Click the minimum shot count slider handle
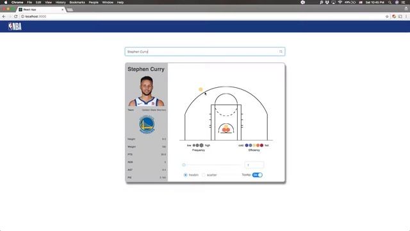 [184, 165]
